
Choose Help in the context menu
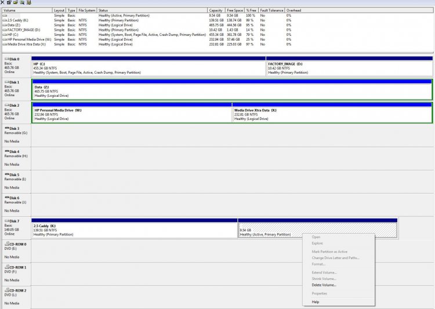(x=315, y=302)
